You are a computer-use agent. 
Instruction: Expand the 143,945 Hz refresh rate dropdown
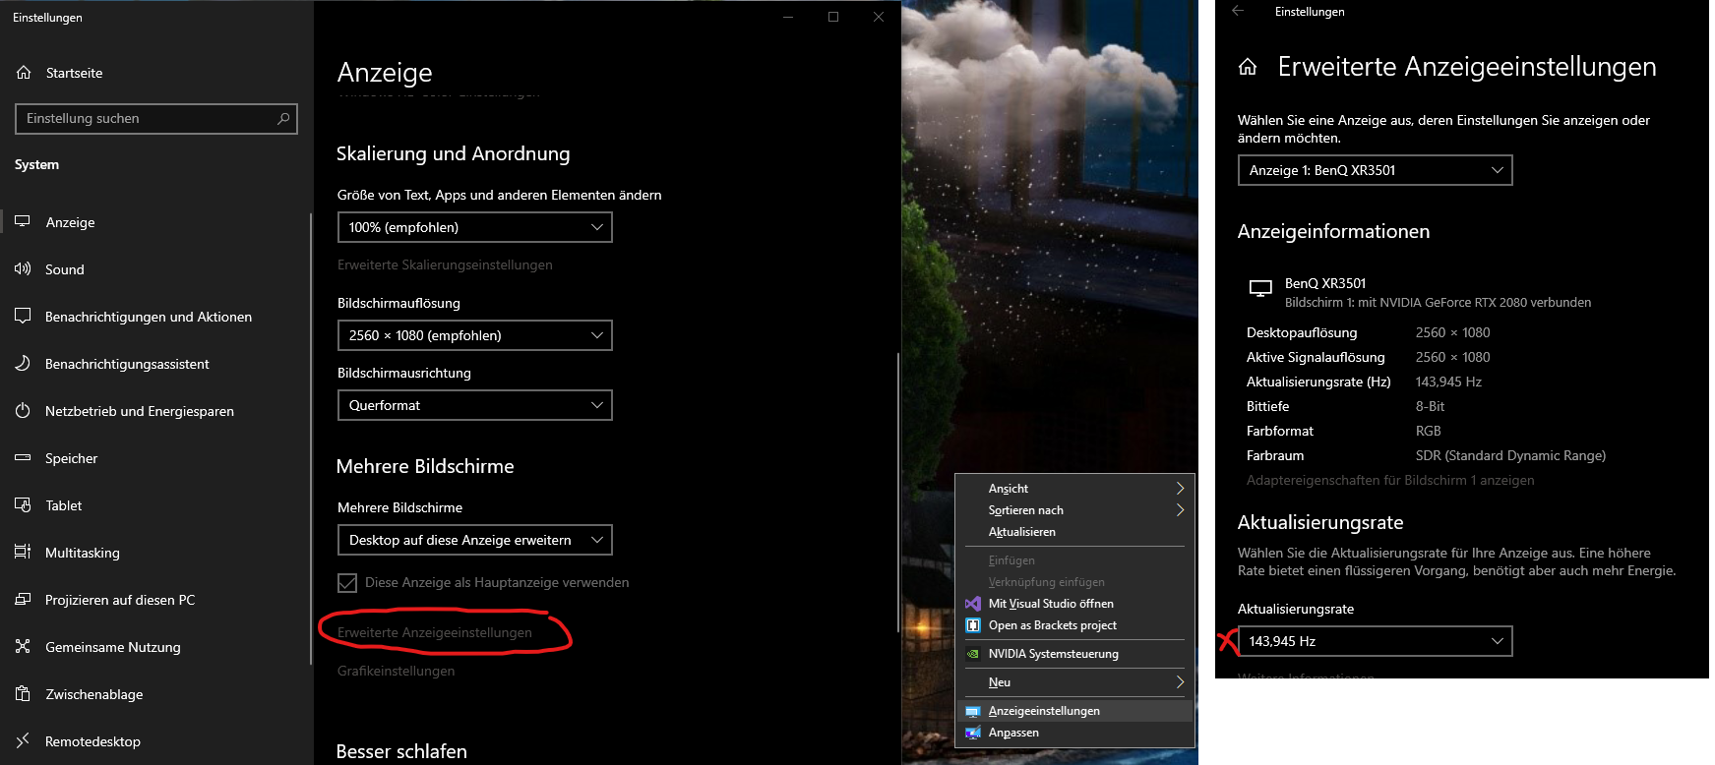click(1375, 641)
